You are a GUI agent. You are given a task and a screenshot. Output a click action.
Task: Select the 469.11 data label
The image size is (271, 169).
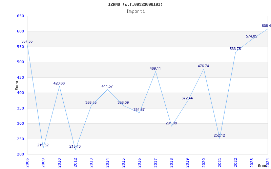point(155,69)
